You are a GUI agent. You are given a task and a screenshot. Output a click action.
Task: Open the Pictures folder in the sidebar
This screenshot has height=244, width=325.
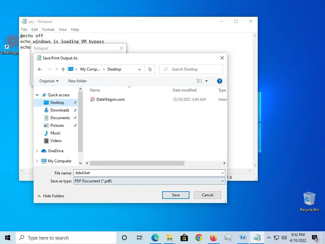coord(57,125)
